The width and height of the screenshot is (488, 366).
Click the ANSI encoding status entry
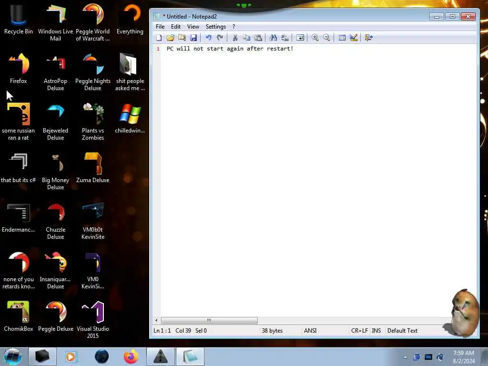(310, 331)
